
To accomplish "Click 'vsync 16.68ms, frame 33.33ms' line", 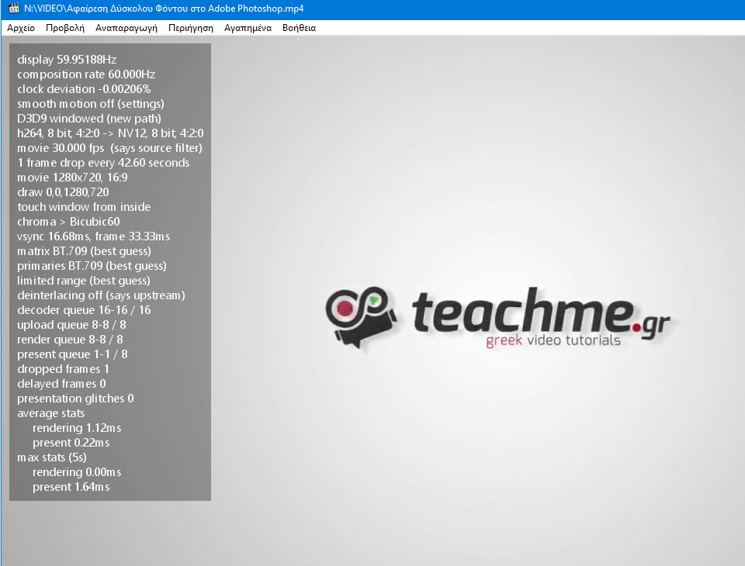I will (x=94, y=236).
